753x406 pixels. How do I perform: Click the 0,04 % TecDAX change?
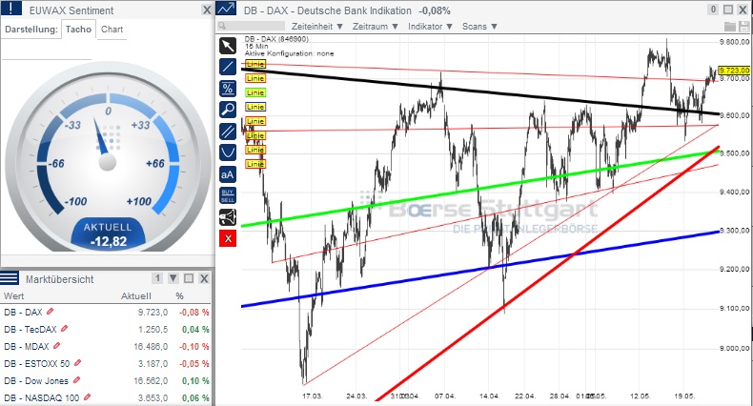click(x=195, y=329)
